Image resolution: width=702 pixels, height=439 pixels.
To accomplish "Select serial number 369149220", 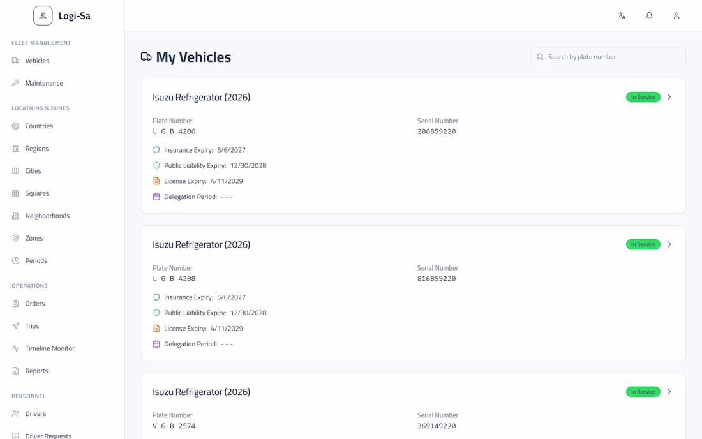I will [x=437, y=426].
